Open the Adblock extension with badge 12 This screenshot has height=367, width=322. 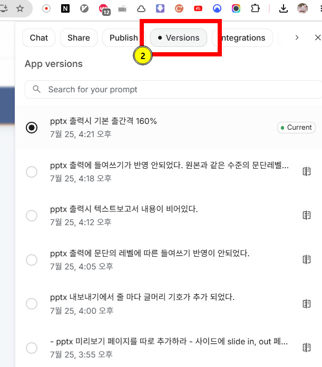[x=104, y=9]
